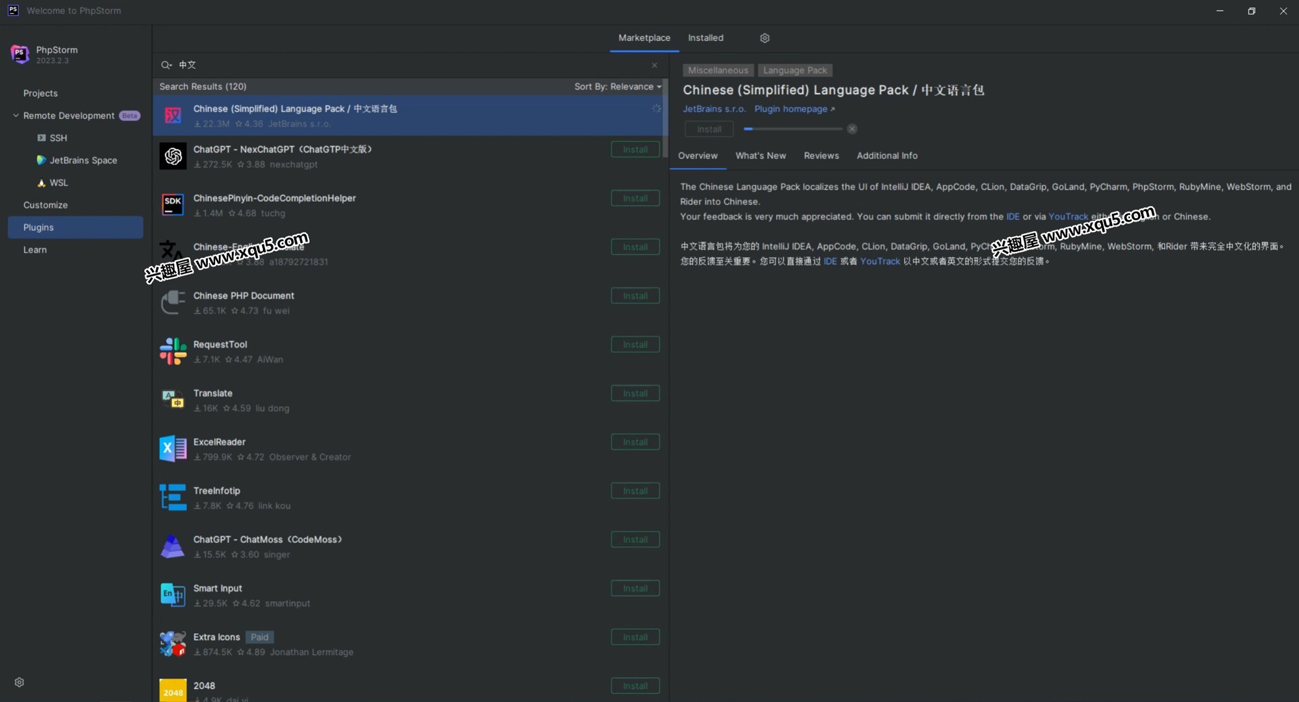
Task: Click the Translate plugin icon
Action: point(172,399)
